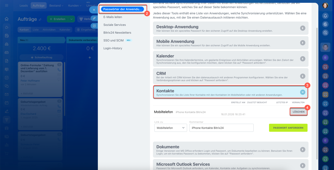Open SSO und SCIM menu item

(114, 40)
